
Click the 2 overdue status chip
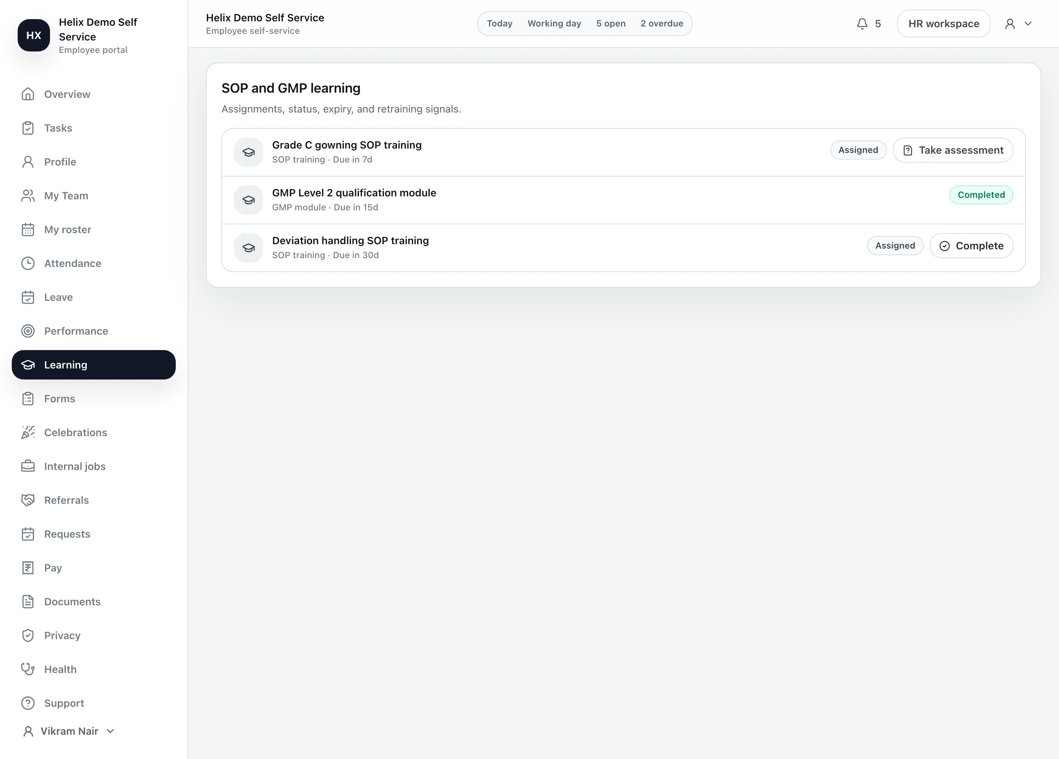[x=662, y=24]
